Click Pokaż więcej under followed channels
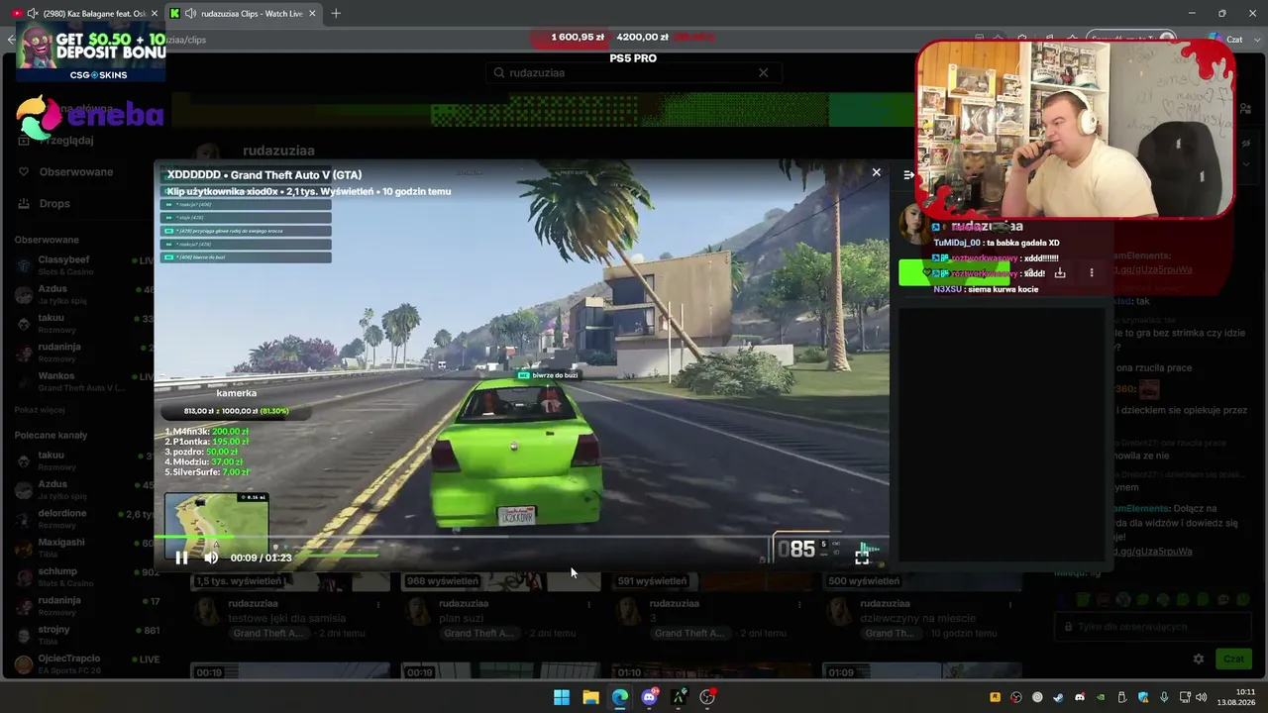This screenshot has height=713, width=1268. click(40, 410)
